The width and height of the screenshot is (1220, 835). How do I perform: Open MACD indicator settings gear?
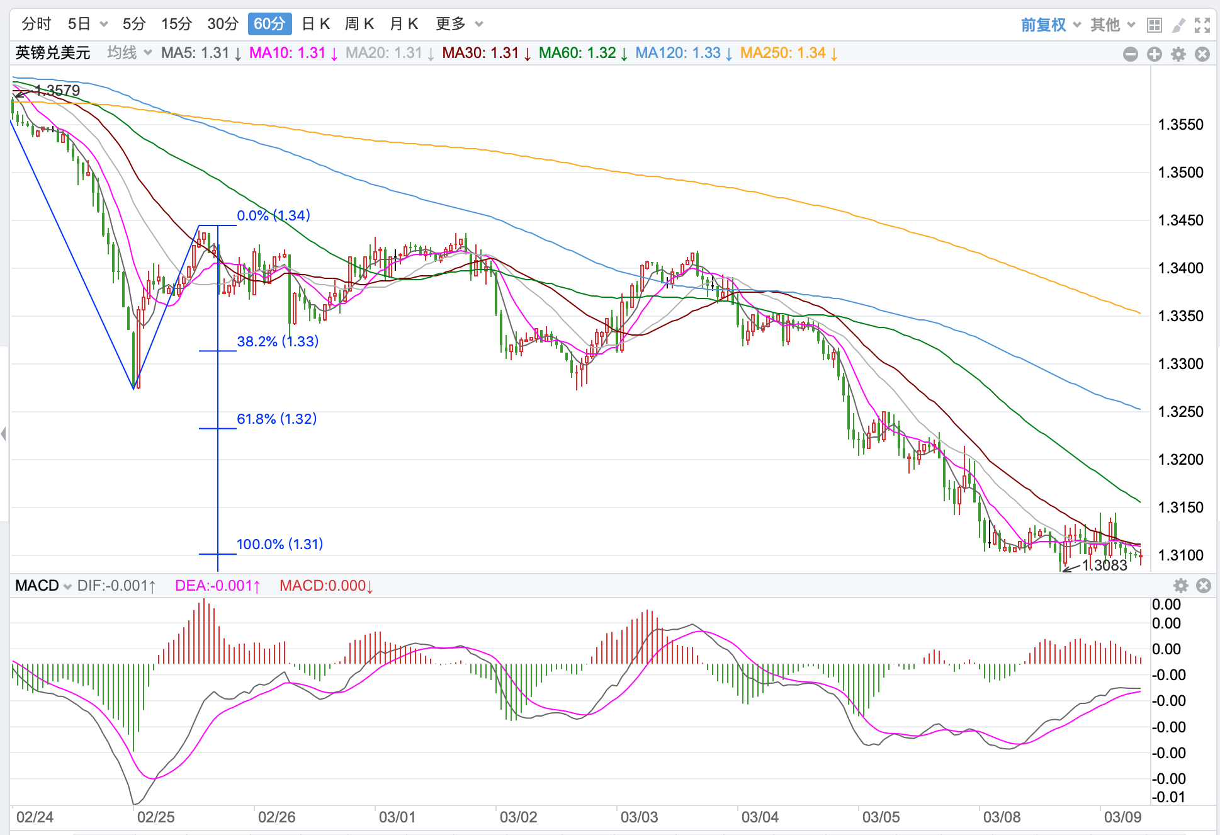pos(1180,586)
